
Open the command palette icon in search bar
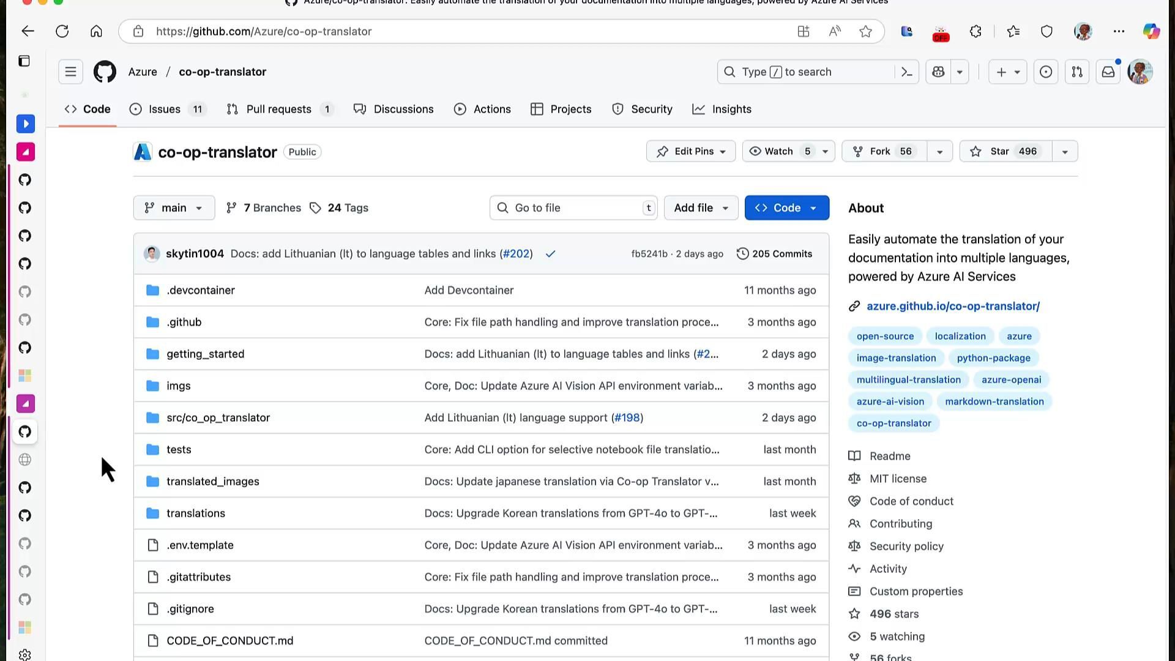(907, 72)
